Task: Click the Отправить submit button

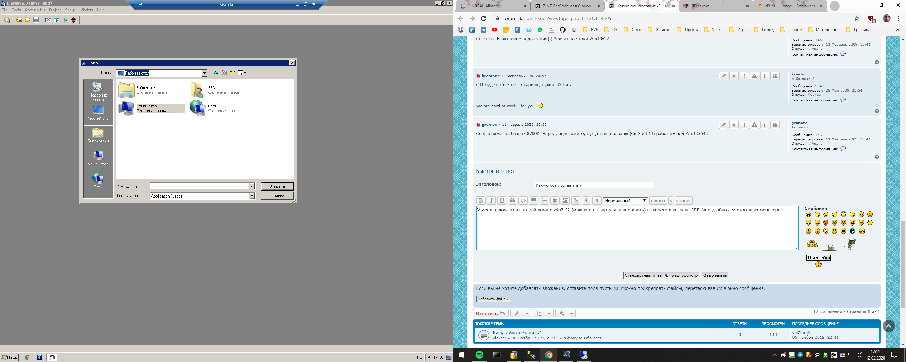Action: [715, 275]
